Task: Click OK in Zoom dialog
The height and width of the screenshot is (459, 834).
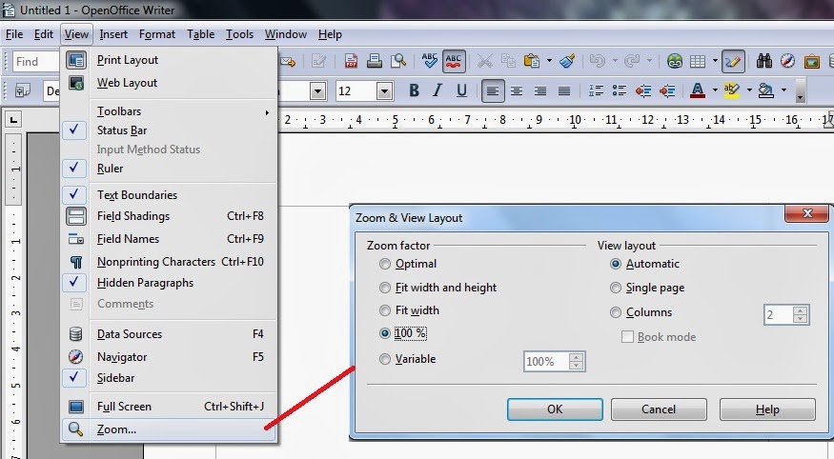Action: [555, 409]
